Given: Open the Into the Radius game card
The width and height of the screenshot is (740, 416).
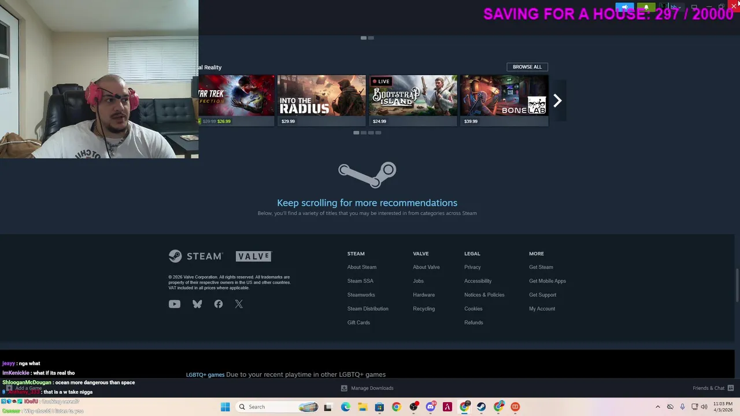Looking at the screenshot, I should (x=321, y=101).
